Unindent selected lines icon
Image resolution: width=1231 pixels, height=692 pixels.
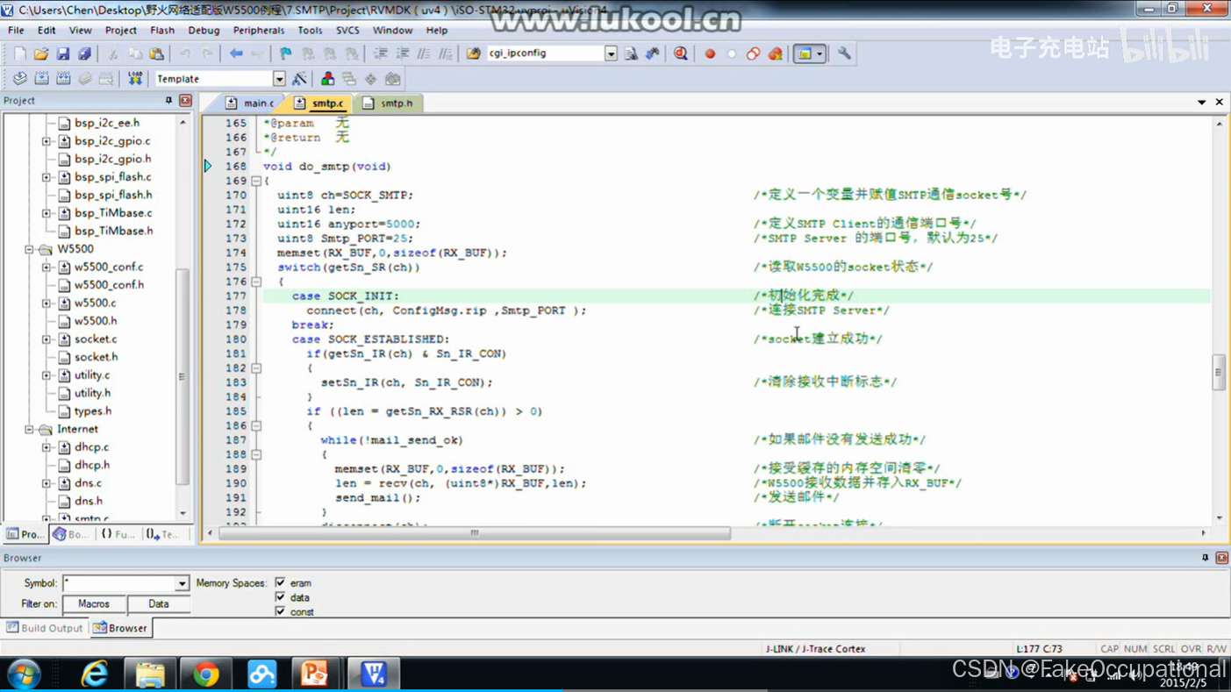coord(403,54)
